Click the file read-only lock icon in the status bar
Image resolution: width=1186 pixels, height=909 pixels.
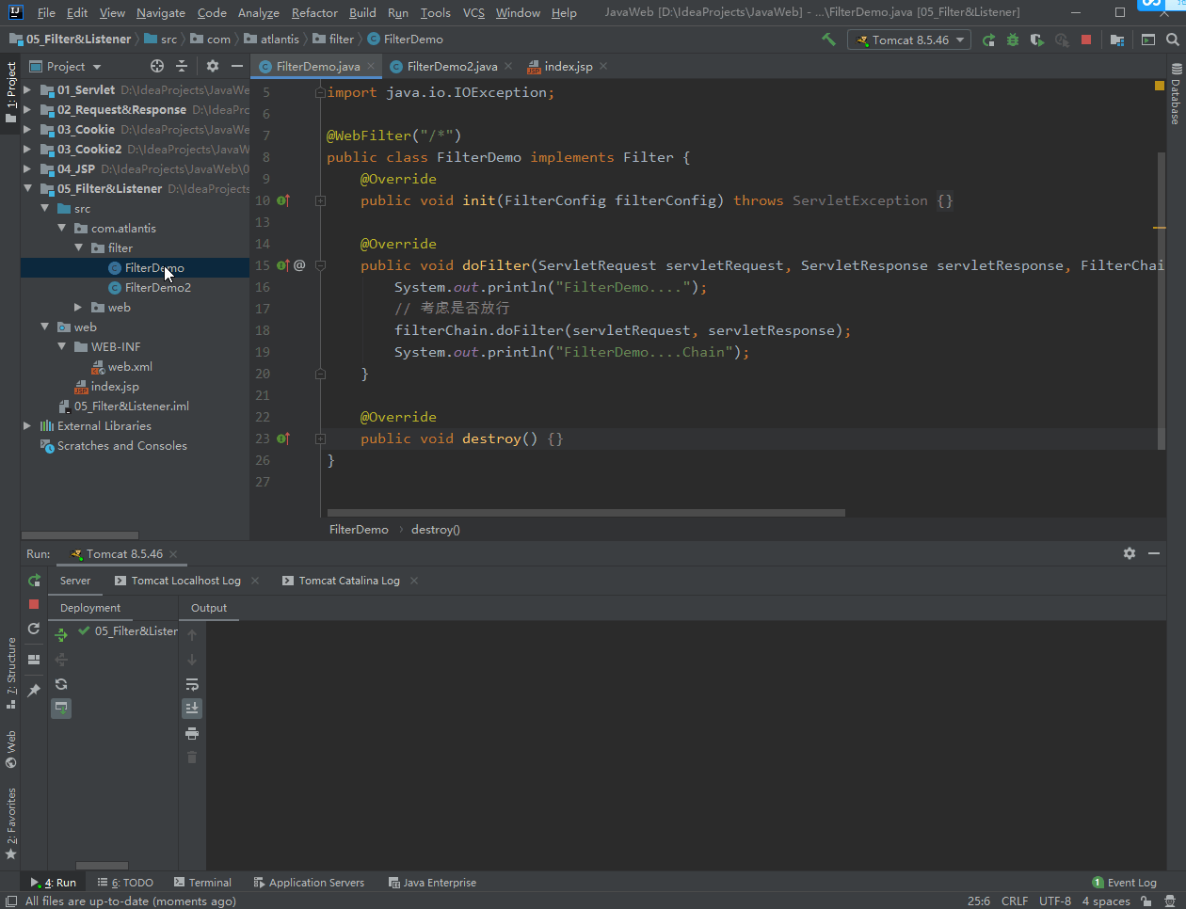coord(1146,901)
